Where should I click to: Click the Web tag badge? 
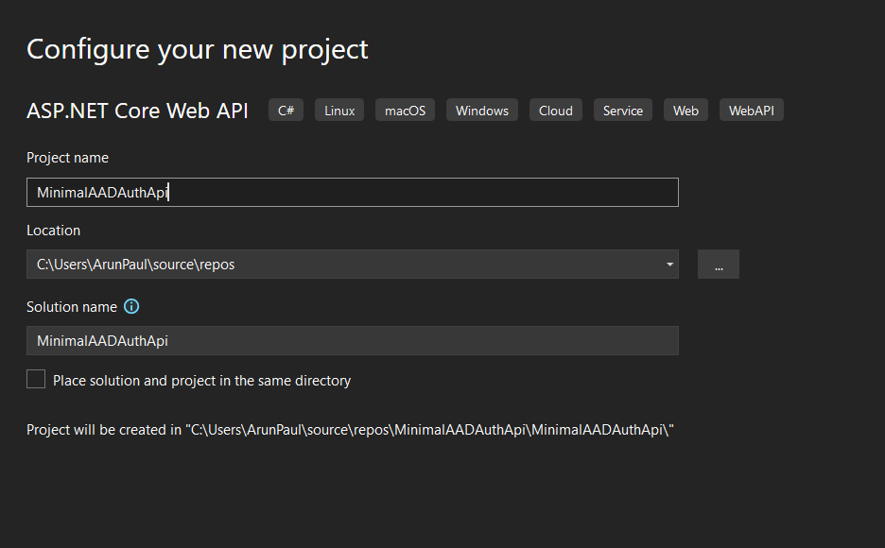685,111
